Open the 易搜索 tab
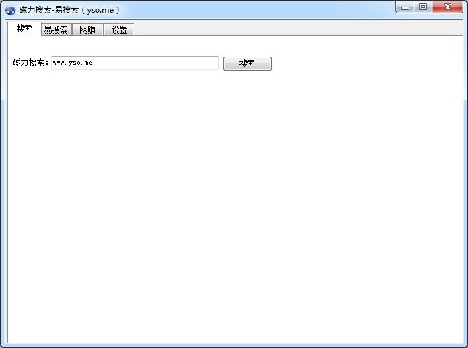Screen dimensions: 468x348 click(56, 30)
